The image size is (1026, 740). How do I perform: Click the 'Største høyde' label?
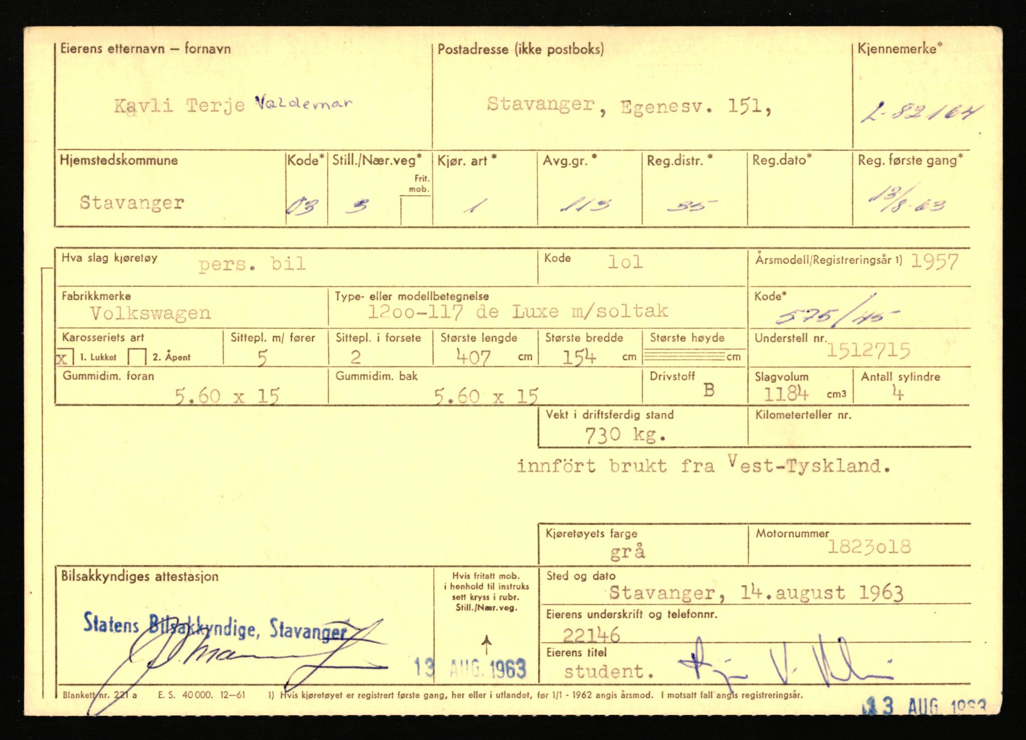coord(687,338)
